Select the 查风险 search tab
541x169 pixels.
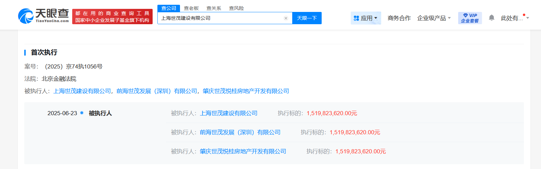click(x=236, y=8)
